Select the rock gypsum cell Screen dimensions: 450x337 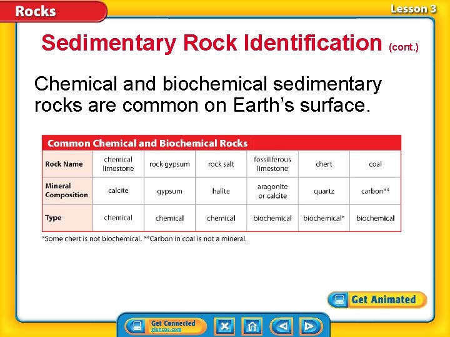(169, 164)
